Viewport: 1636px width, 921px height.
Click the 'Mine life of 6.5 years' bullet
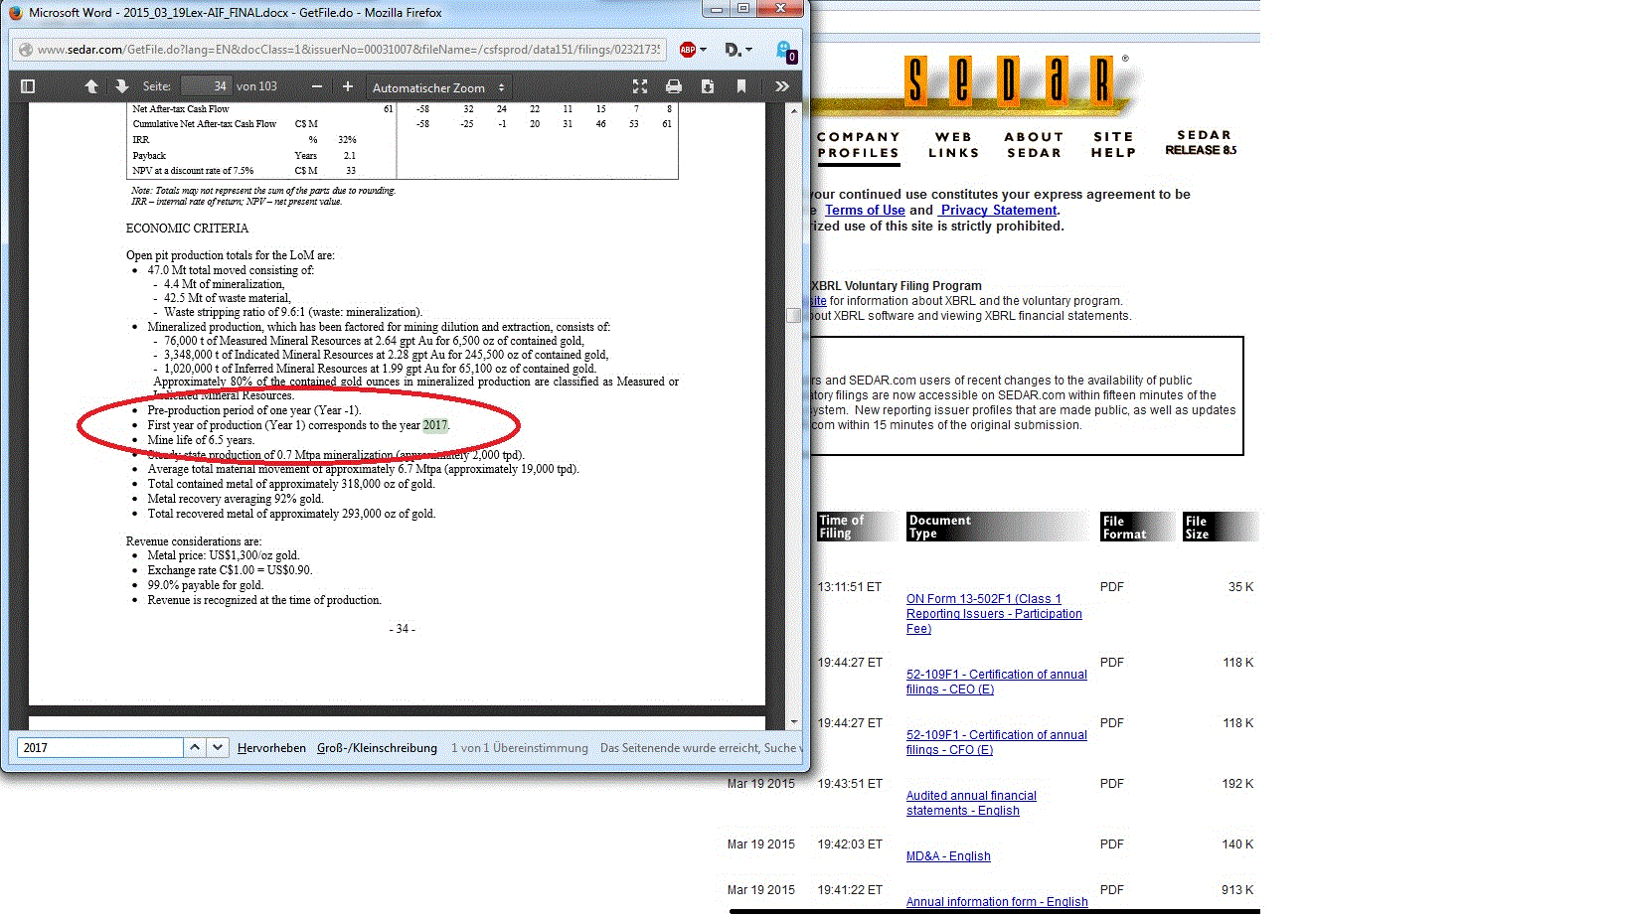(x=201, y=440)
